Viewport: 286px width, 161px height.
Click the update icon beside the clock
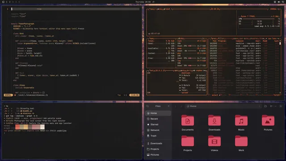[x=153, y=2]
